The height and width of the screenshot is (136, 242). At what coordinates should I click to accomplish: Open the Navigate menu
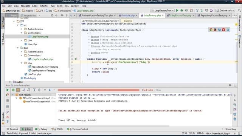25,6
